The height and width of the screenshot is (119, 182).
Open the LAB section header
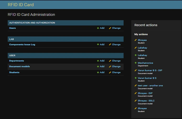point(12,39)
